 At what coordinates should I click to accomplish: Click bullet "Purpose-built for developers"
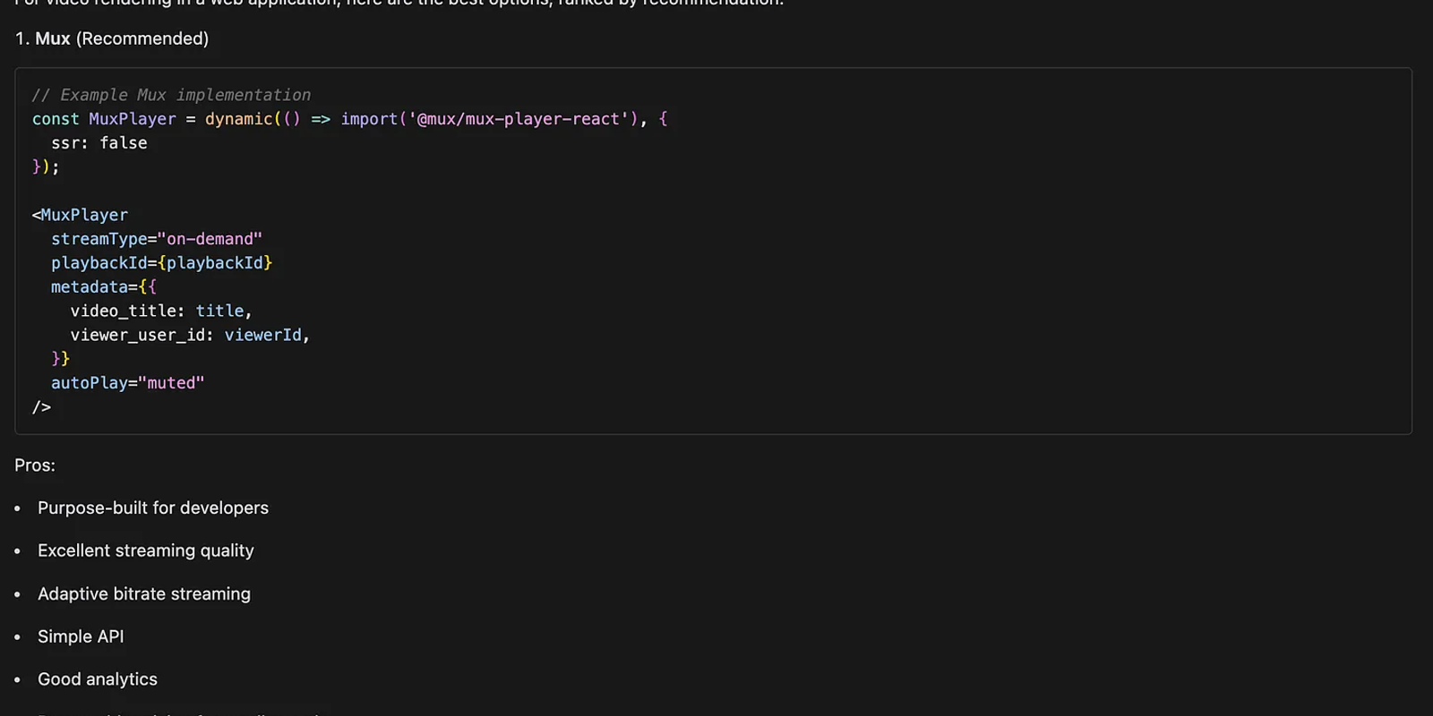[x=153, y=507]
